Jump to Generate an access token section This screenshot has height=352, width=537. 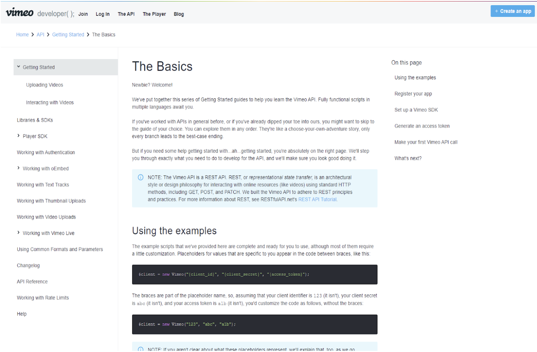[422, 126]
